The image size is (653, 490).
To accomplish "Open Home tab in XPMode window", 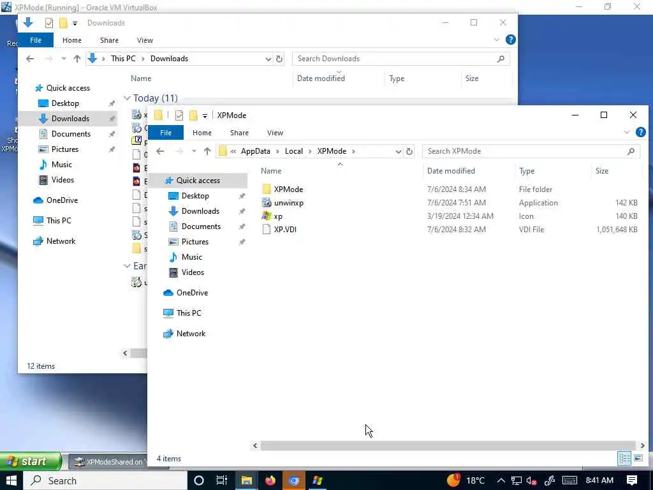I will 202,133.
